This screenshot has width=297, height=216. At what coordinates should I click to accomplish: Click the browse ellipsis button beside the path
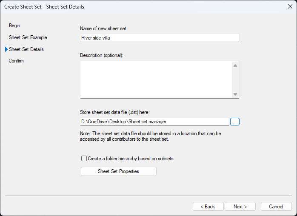[235, 122]
